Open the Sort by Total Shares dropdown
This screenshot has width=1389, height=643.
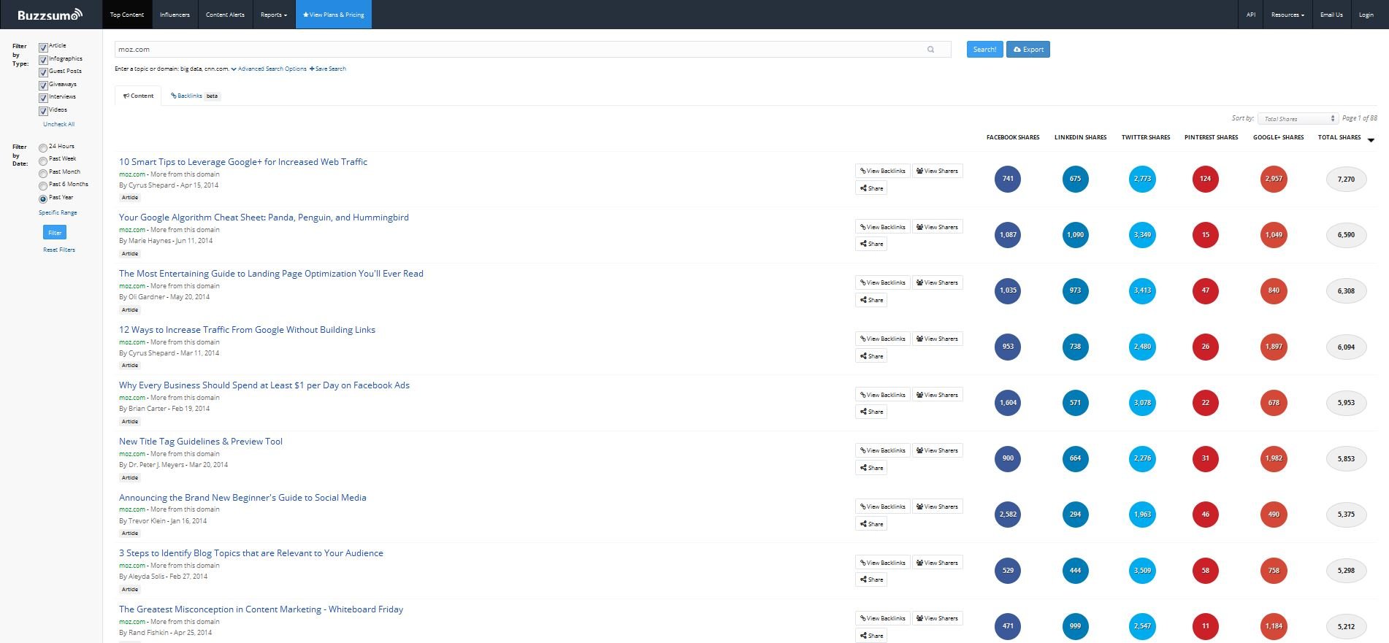point(1298,119)
